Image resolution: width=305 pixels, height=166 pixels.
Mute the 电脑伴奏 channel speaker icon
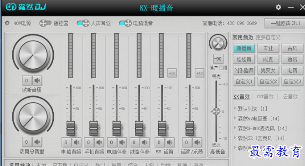(x=122, y=142)
